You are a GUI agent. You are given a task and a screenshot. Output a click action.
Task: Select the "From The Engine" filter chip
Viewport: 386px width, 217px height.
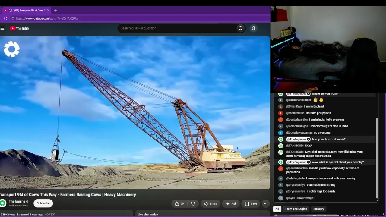[296, 209]
